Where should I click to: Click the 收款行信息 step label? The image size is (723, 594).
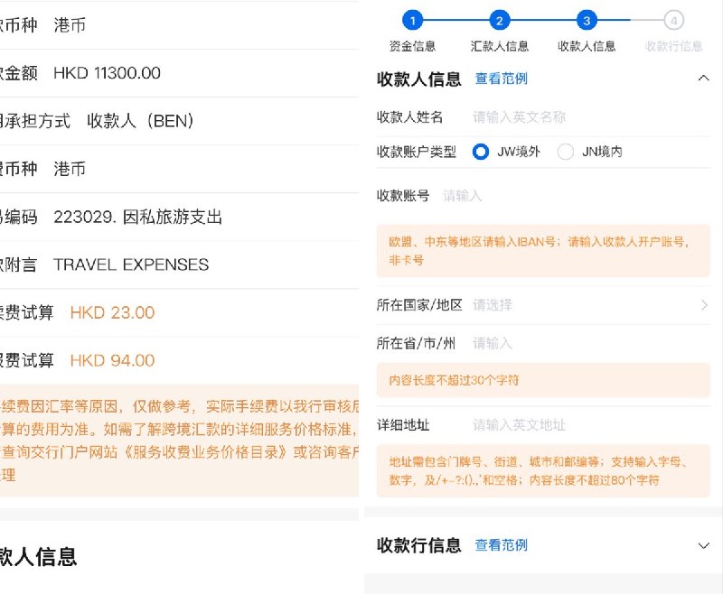pos(673,46)
